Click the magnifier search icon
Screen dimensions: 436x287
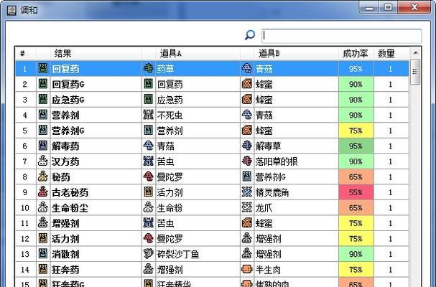click(x=250, y=35)
